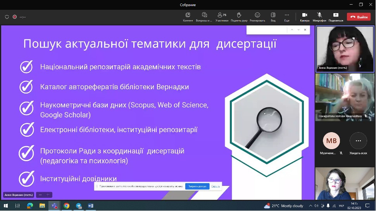Launch Microsoft Edge from the taskbar
Screen dimensions: 376x211
30,206
